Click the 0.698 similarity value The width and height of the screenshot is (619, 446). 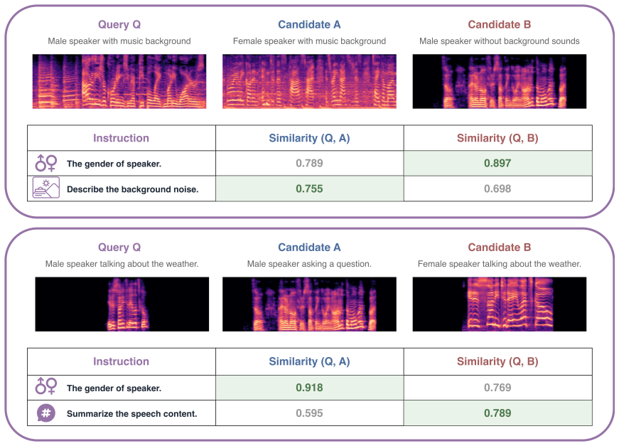[x=497, y=189]
